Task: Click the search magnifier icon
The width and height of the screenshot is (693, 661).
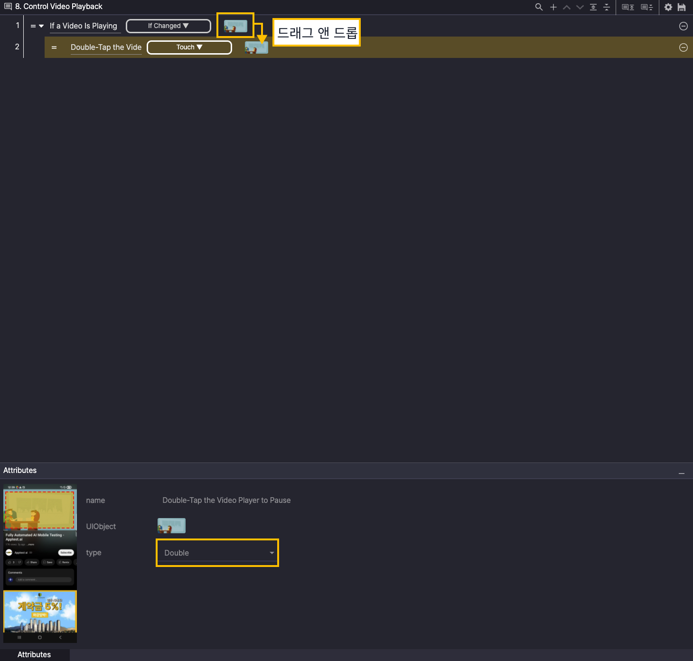Action: click(x=539, y=7)
